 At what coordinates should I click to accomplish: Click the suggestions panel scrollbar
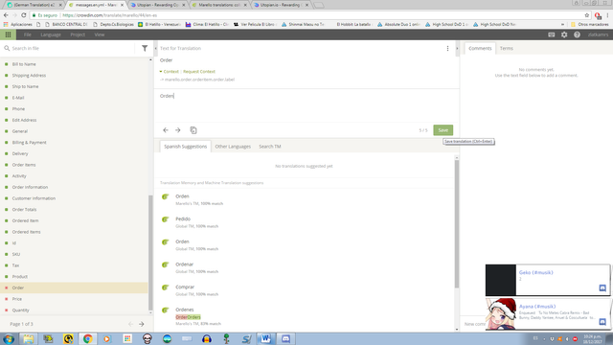point(457,223)
